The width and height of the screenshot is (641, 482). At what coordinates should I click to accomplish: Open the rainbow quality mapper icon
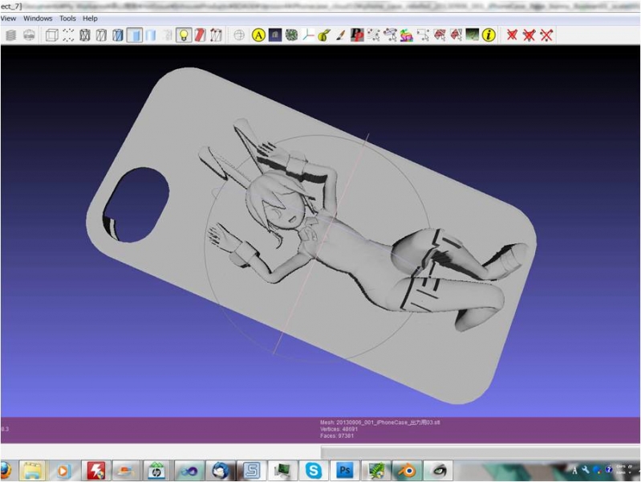[407, 35]
